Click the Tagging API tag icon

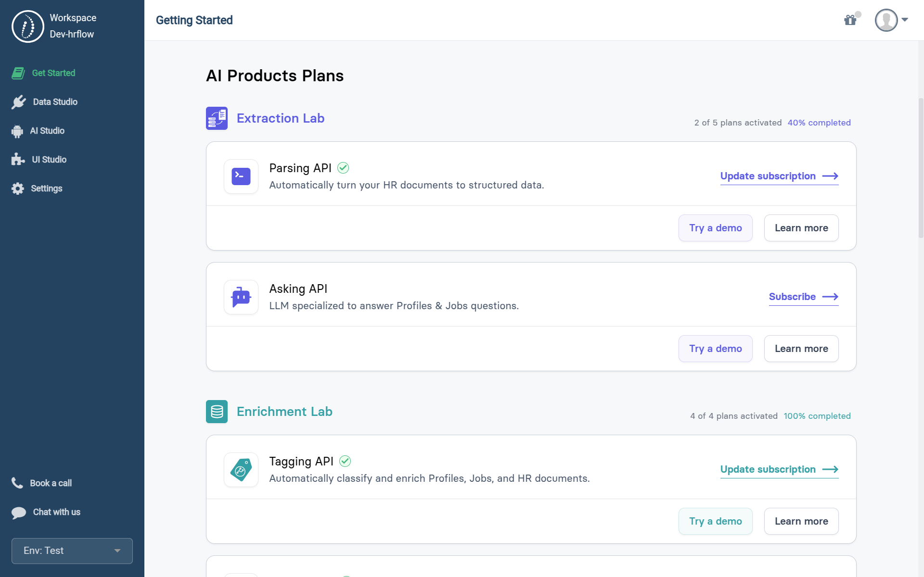click(x=241, y=470)
